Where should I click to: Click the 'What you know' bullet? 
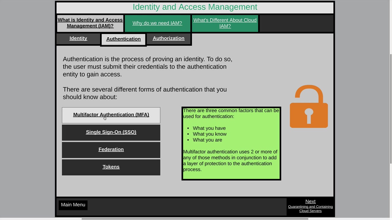coord(210,134)
